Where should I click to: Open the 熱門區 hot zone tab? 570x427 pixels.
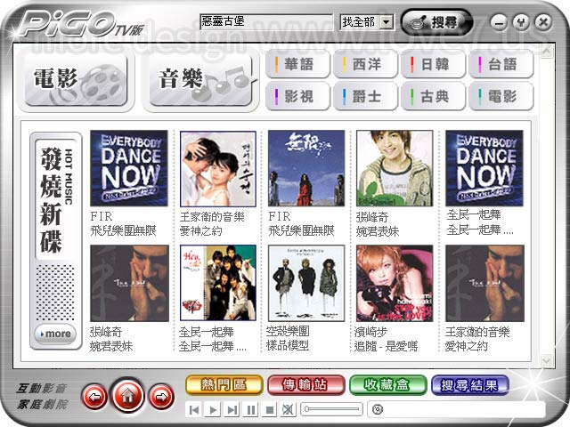224,385
